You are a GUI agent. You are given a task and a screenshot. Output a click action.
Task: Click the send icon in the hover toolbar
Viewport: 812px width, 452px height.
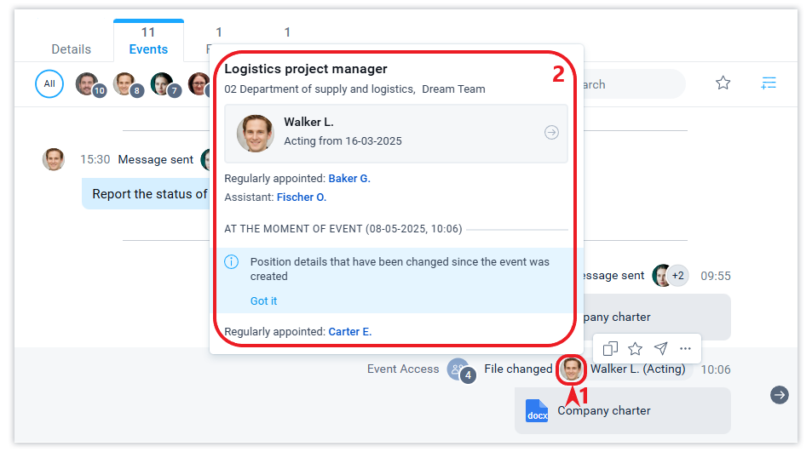(x=660, y=348)
